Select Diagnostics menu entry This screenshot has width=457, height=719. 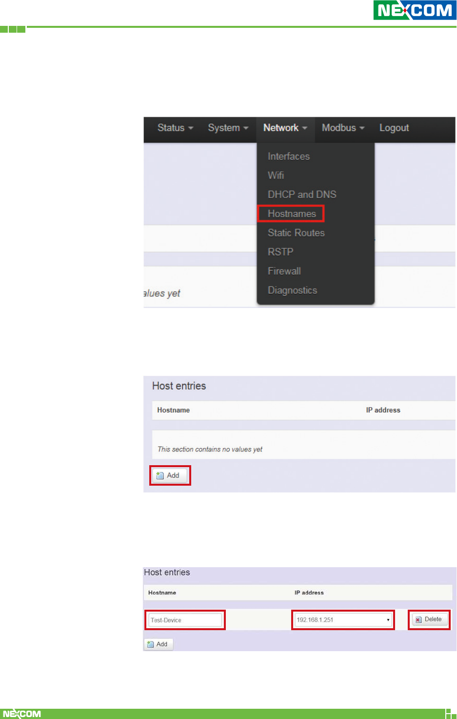[292, 290]
